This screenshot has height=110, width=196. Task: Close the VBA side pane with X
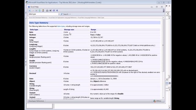pos(170,83)
